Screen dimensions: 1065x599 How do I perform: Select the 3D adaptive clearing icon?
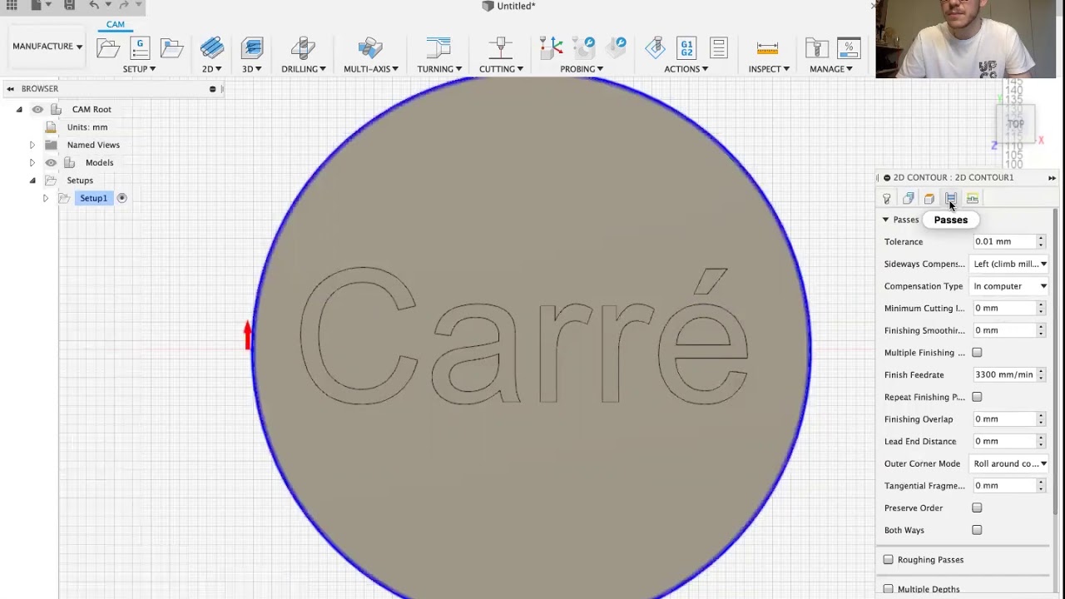point(251,47)
